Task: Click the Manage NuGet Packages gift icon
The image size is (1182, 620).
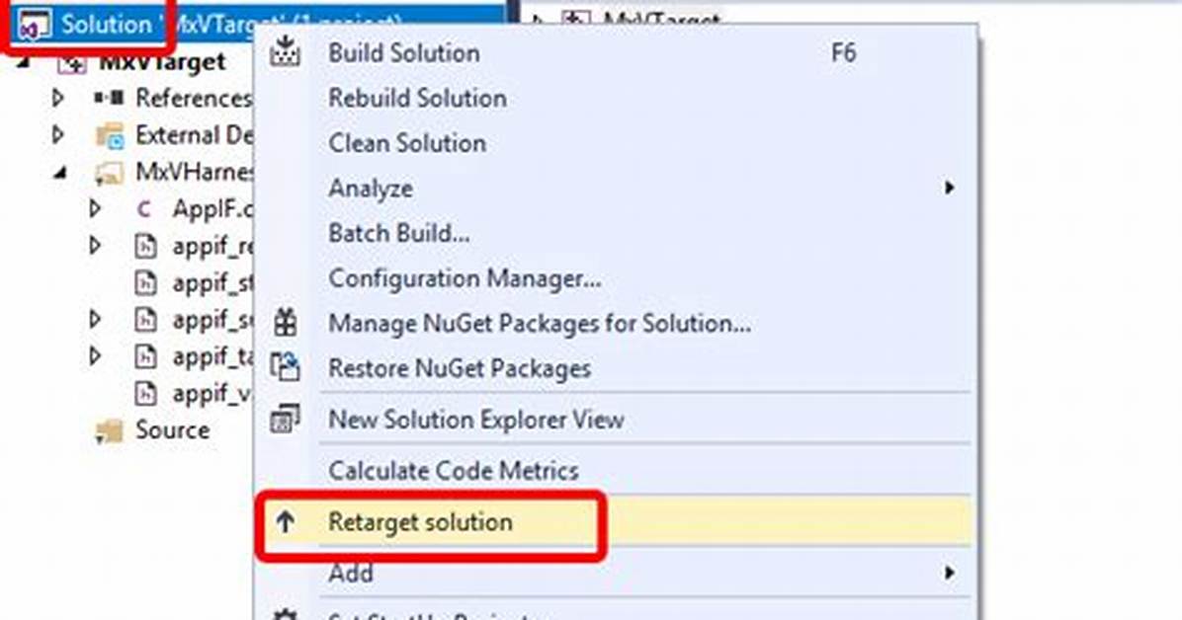Action: click(x=285, y=323)
